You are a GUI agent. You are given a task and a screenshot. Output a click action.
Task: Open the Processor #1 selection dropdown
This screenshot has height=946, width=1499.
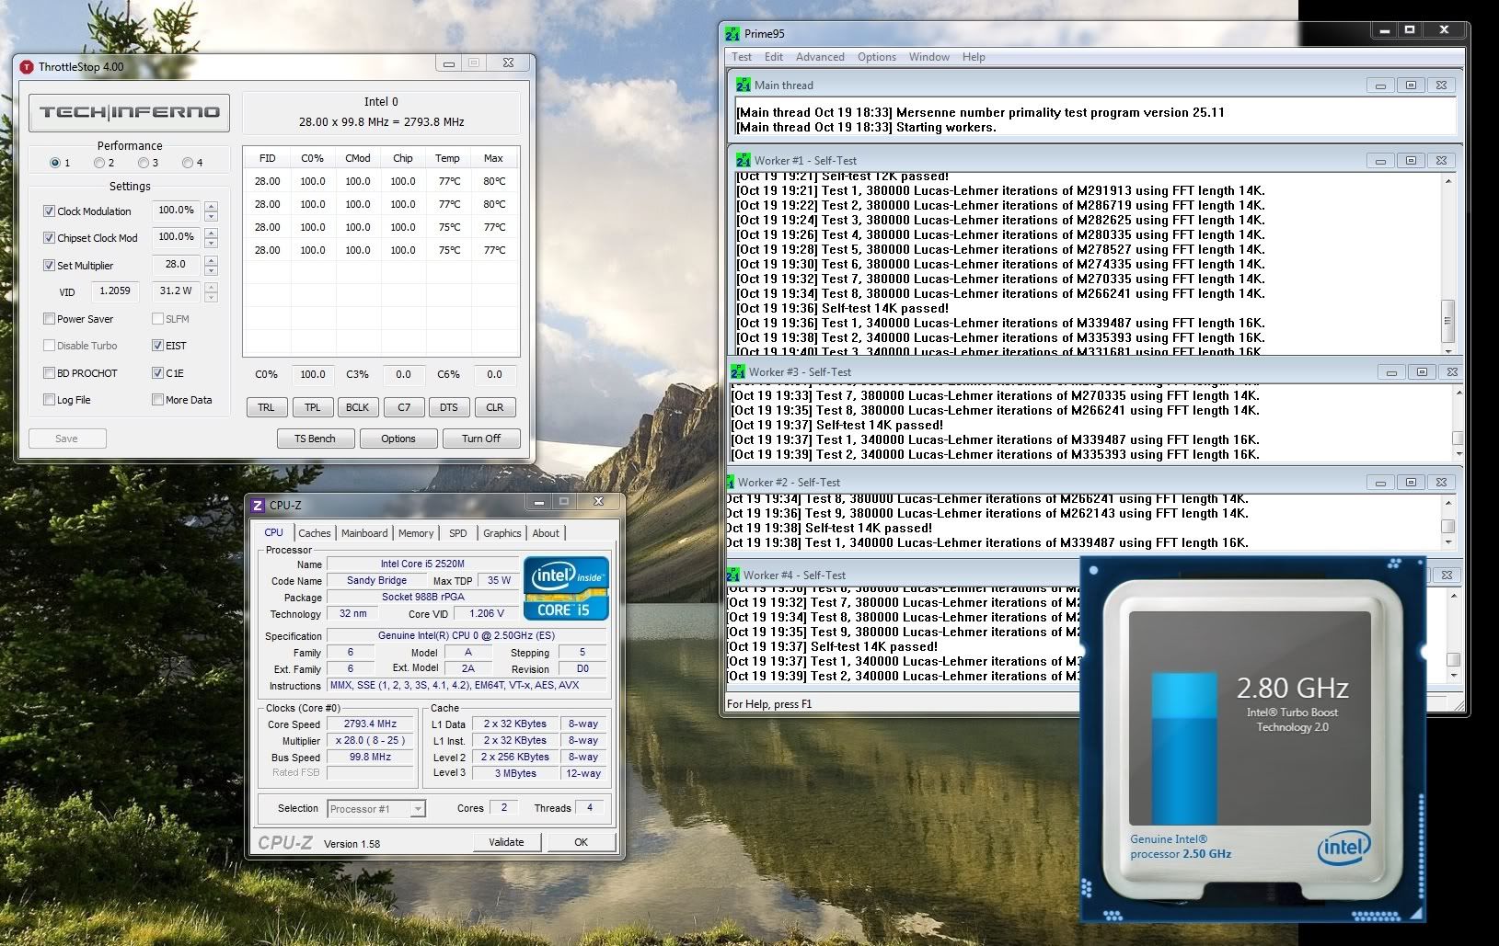(418, 809)
